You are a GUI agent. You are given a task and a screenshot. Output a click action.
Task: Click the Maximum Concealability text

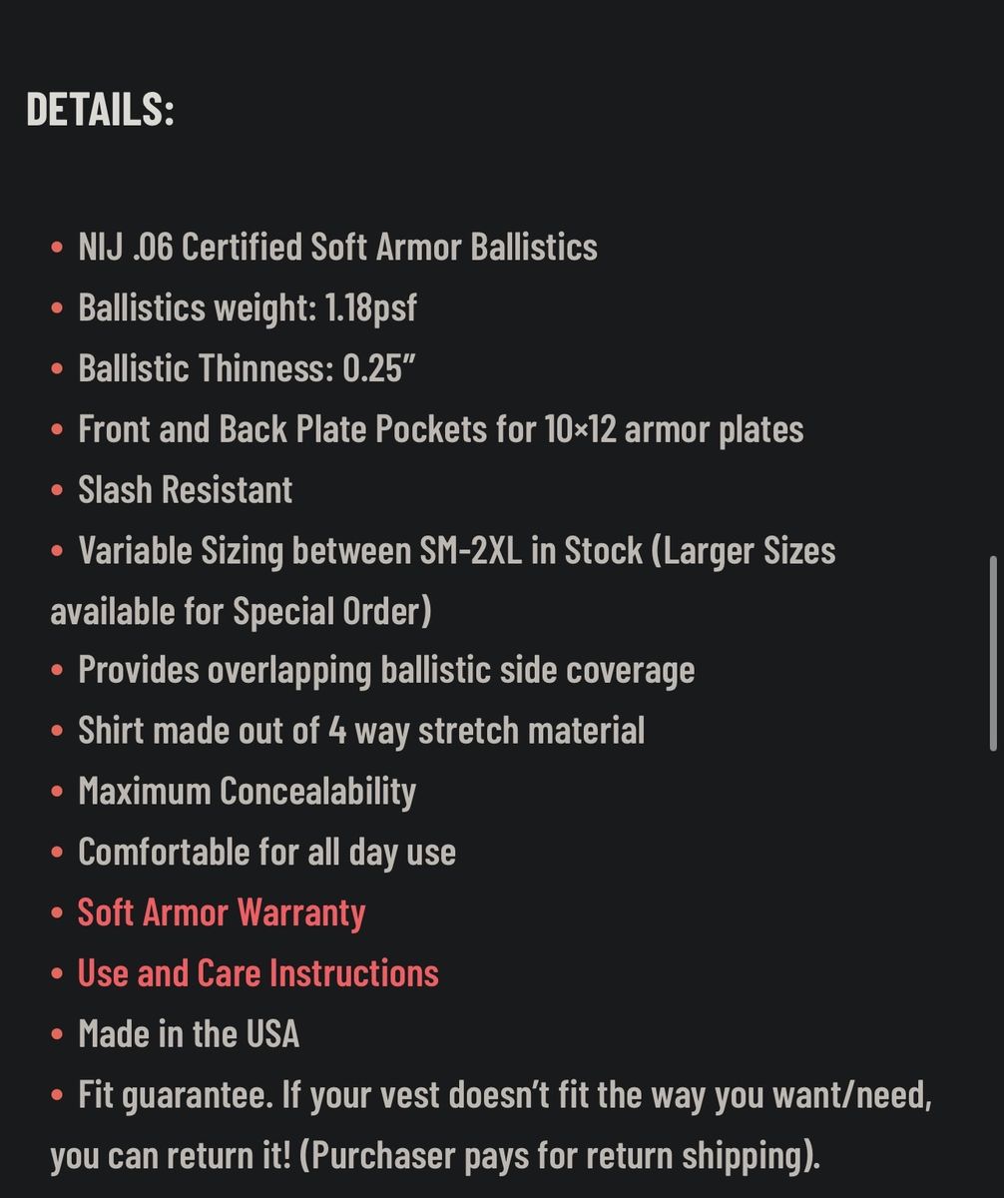click(x=247, y=792)
